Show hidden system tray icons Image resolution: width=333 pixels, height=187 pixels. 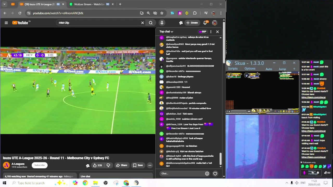[287, 183]
